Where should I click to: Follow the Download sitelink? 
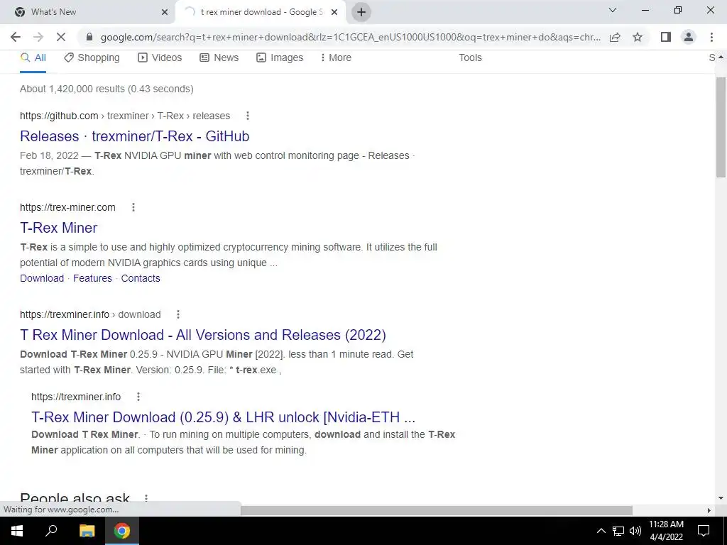click(42, 278)
